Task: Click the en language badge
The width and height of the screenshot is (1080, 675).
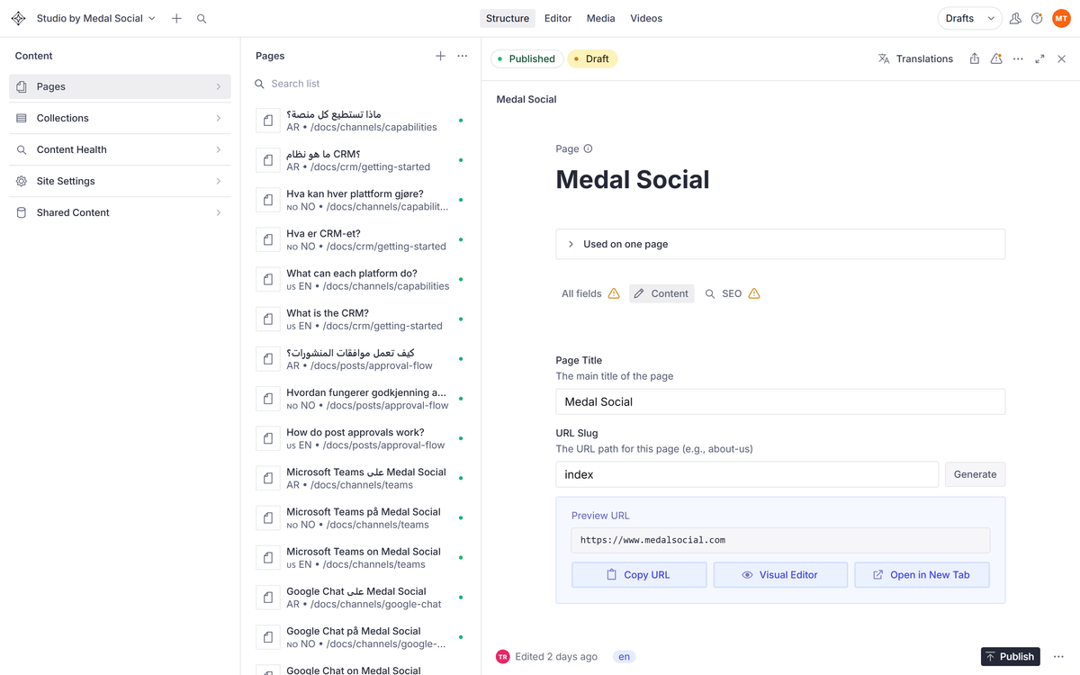Action: coord(624,657)
